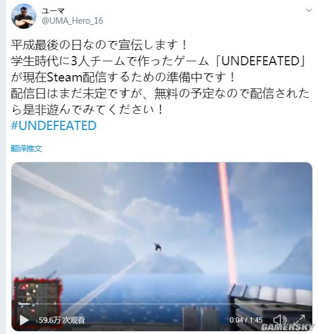Click the 0:04 / 1:45 time display
This screenshot has width=318, height=334.
point(246,320)
